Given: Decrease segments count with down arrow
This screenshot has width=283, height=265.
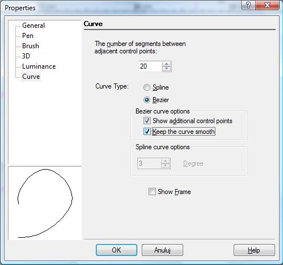Looking at the screenshot, I should click(x=166, y=69).
